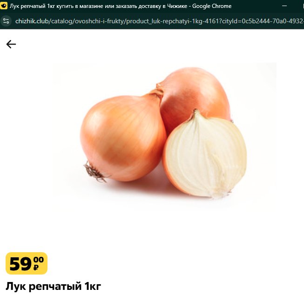The image size is (304, 295).
Task: Open site information icon in address bar
Action: [6, 21]
